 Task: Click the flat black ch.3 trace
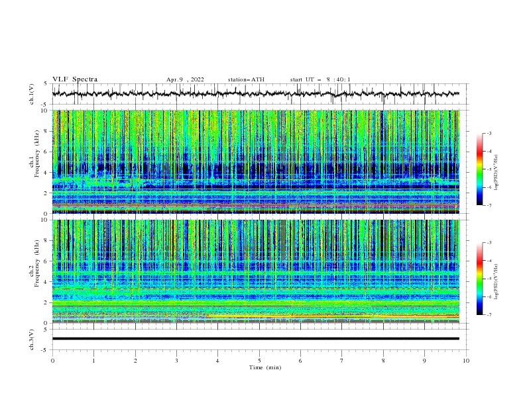pos(256,339)
